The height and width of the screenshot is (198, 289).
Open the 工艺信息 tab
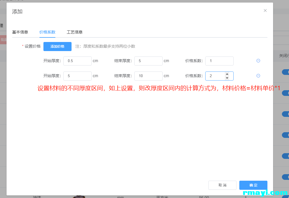pyautogui.click(x=75, y=32)
